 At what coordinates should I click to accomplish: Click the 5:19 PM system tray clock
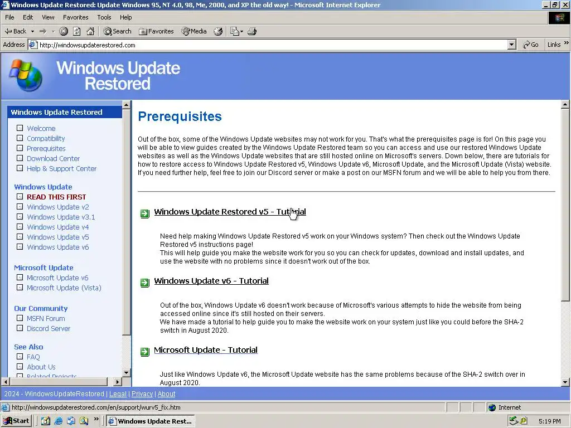pos(549,421)
